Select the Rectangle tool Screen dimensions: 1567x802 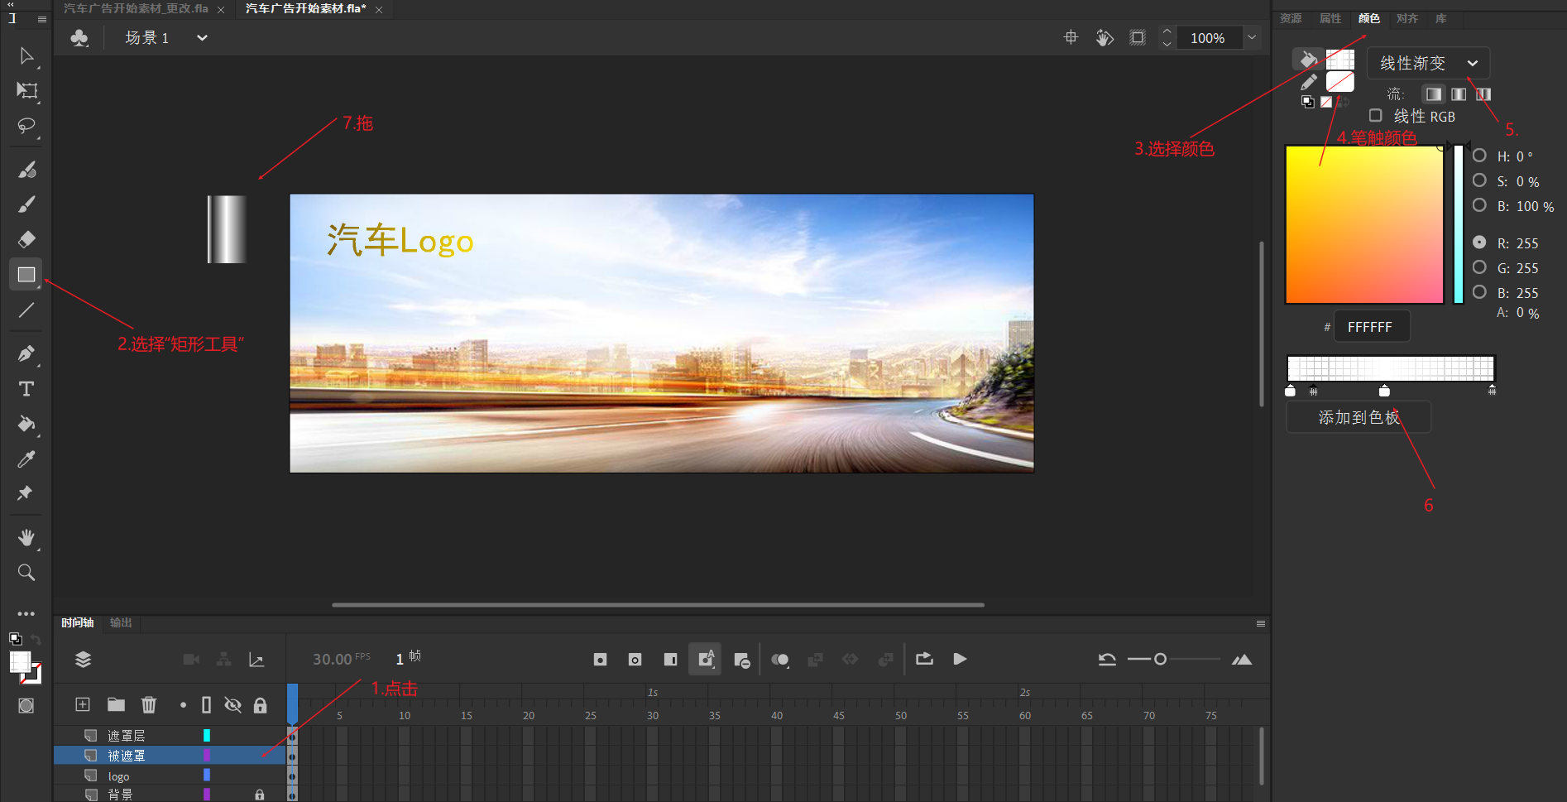(x=26, y=275)
